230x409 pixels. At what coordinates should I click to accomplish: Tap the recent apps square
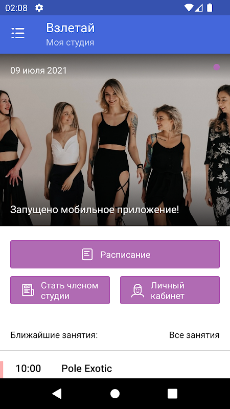coord(172,394)
